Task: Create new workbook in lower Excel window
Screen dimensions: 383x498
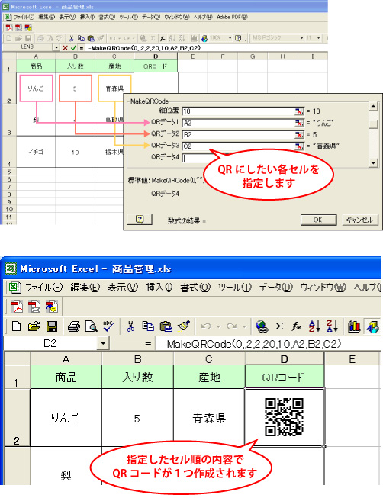Action: click(17, 326)
